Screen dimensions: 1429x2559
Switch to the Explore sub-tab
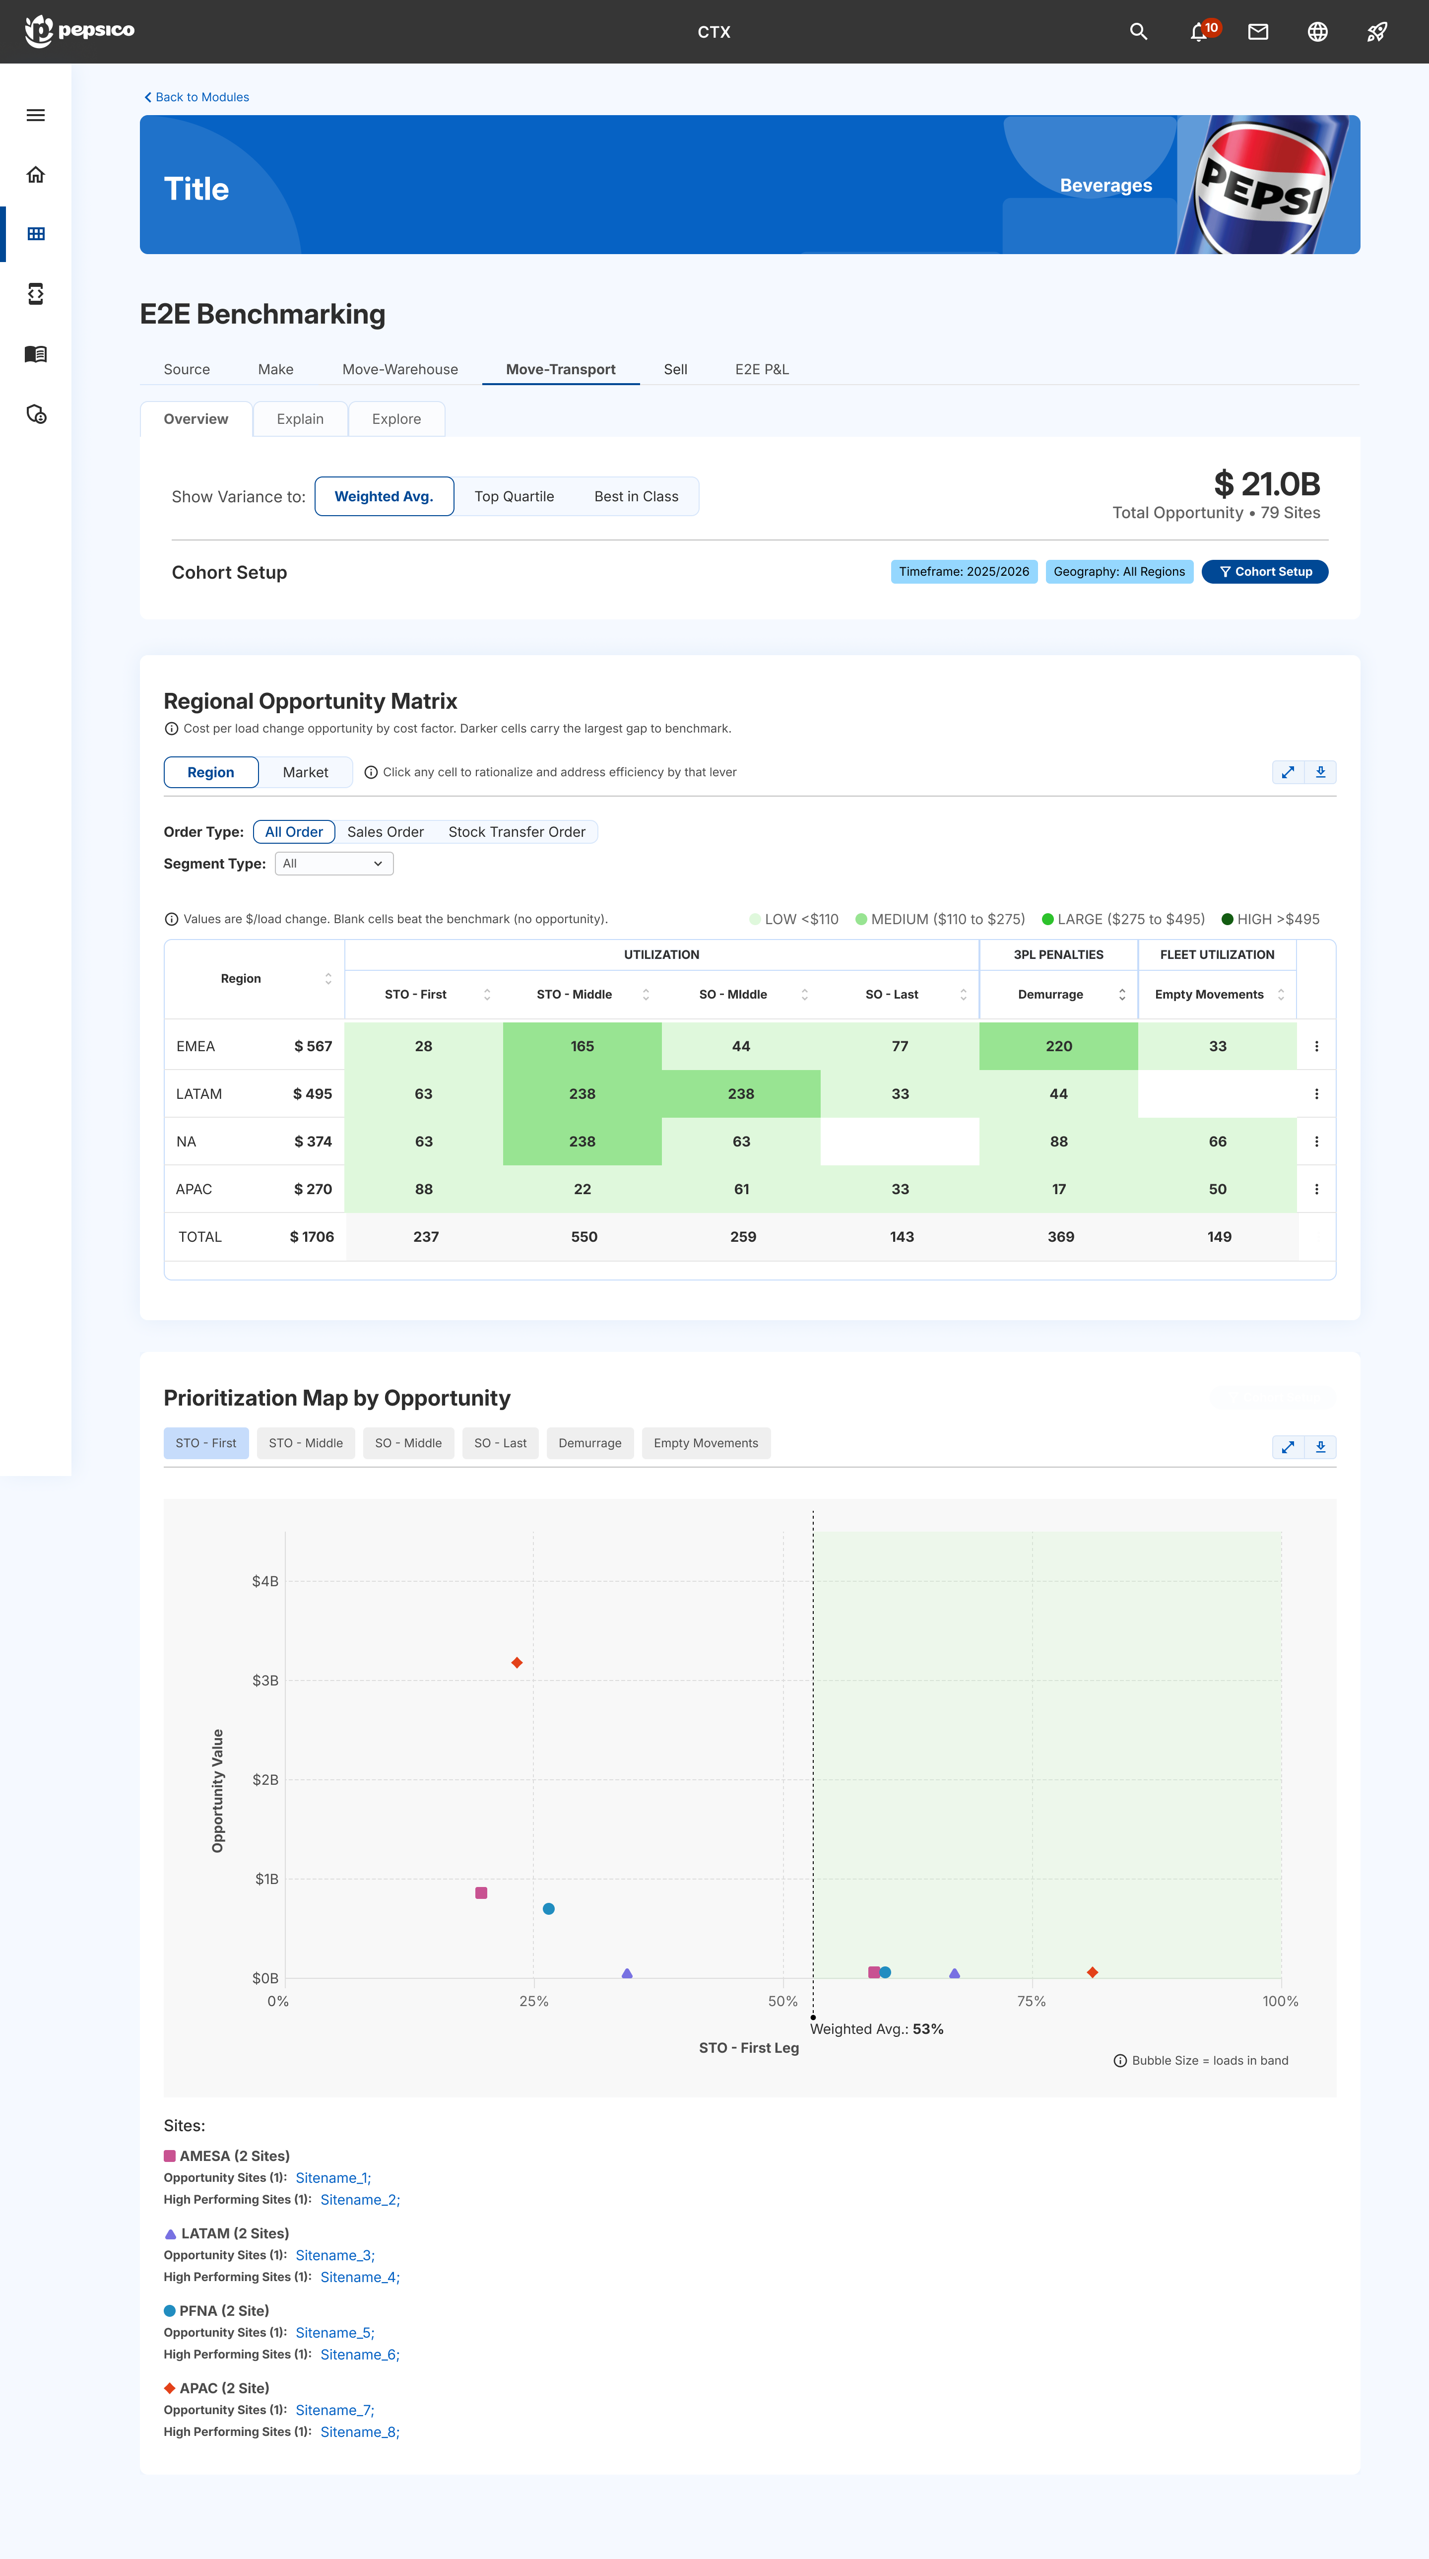(x=396, y=418)
